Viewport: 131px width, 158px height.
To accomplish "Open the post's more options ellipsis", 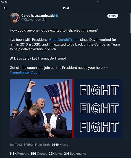I will click(121, 16).
